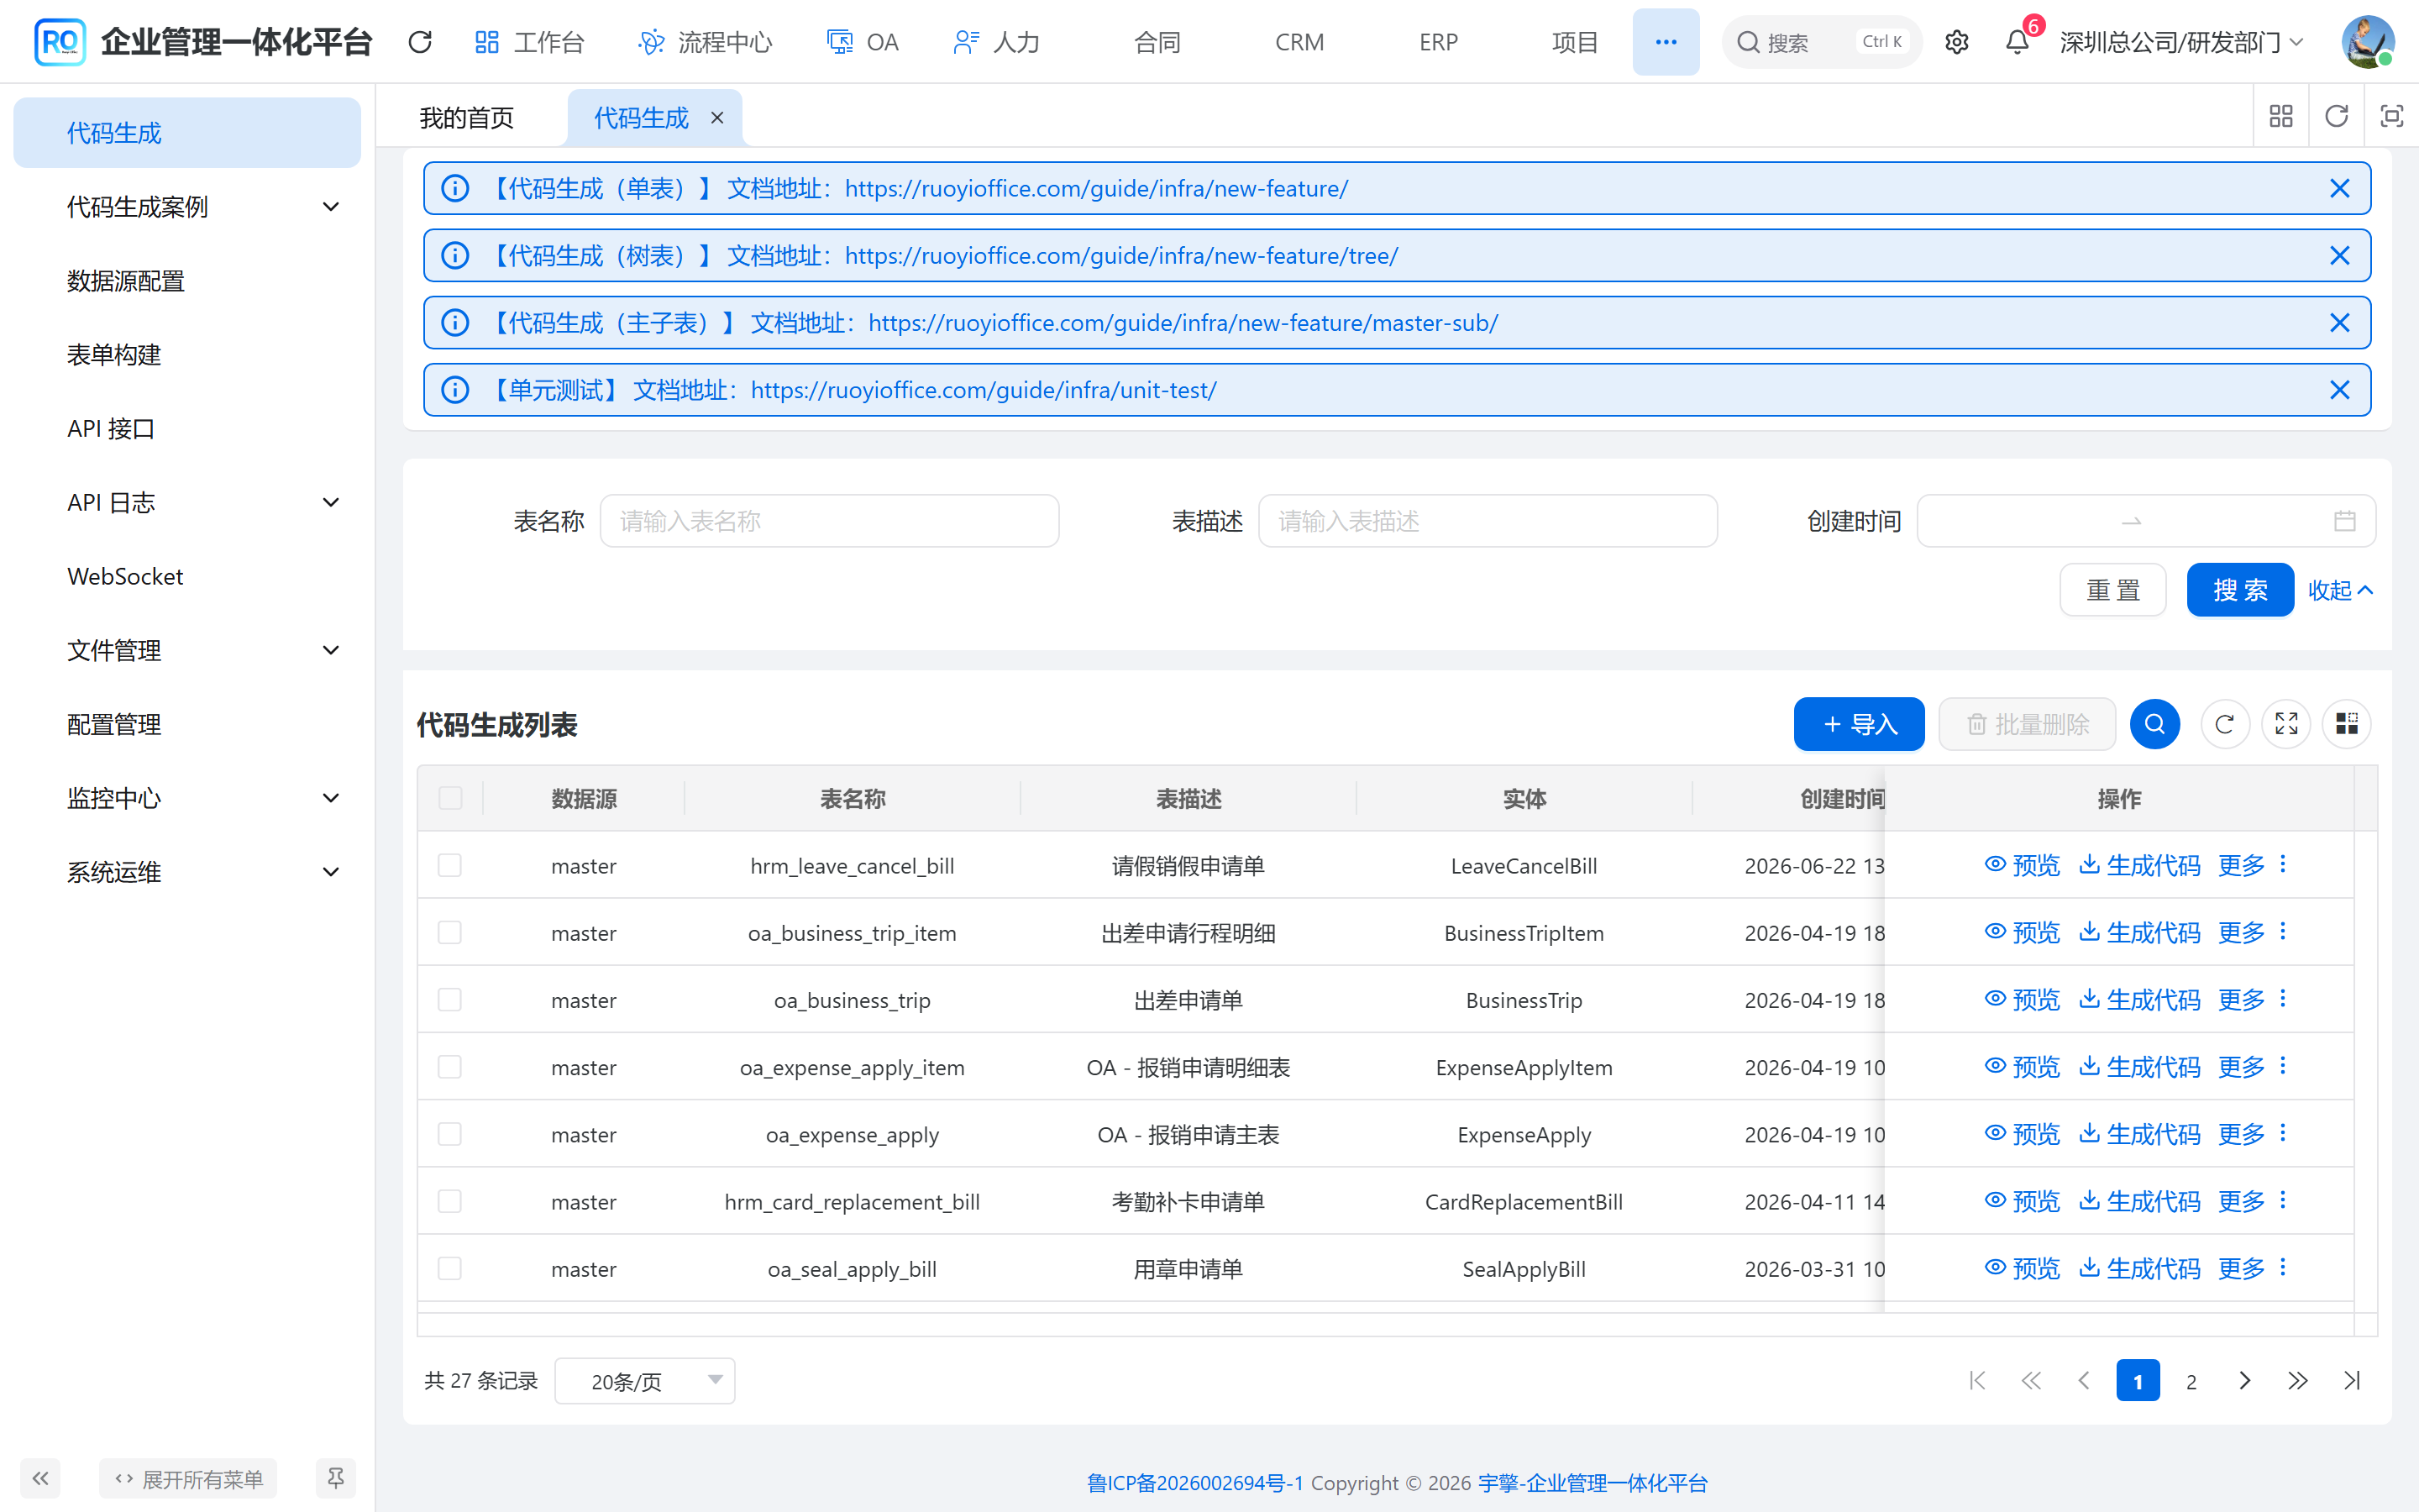Click into 表名称 input field
Viewport: 2419px width, 1512px height.
tap(830, 521)
